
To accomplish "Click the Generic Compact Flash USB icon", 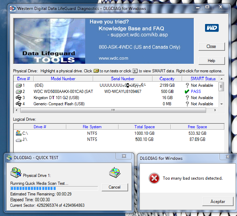I will point(19,104).
